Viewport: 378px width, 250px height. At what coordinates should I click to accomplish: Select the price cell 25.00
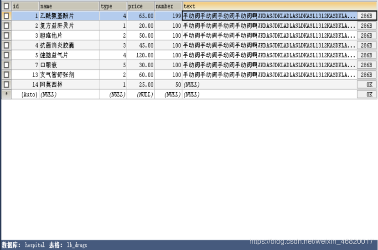click(x=140, y=85)
